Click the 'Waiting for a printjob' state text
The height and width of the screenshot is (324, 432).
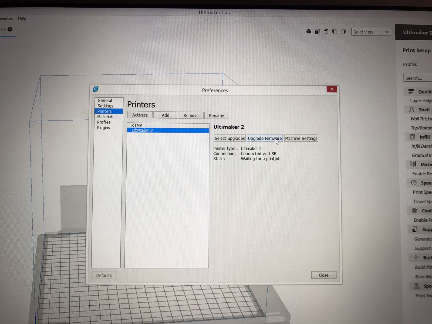pyautogui.click(x=261, y=159)
